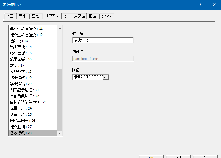Select list item 地图生命值血条 : 12
The image size is (221, 158).
[x=33, y=35]
